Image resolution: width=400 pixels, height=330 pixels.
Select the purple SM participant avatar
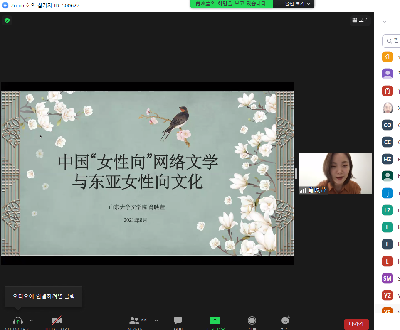(387, 278)
